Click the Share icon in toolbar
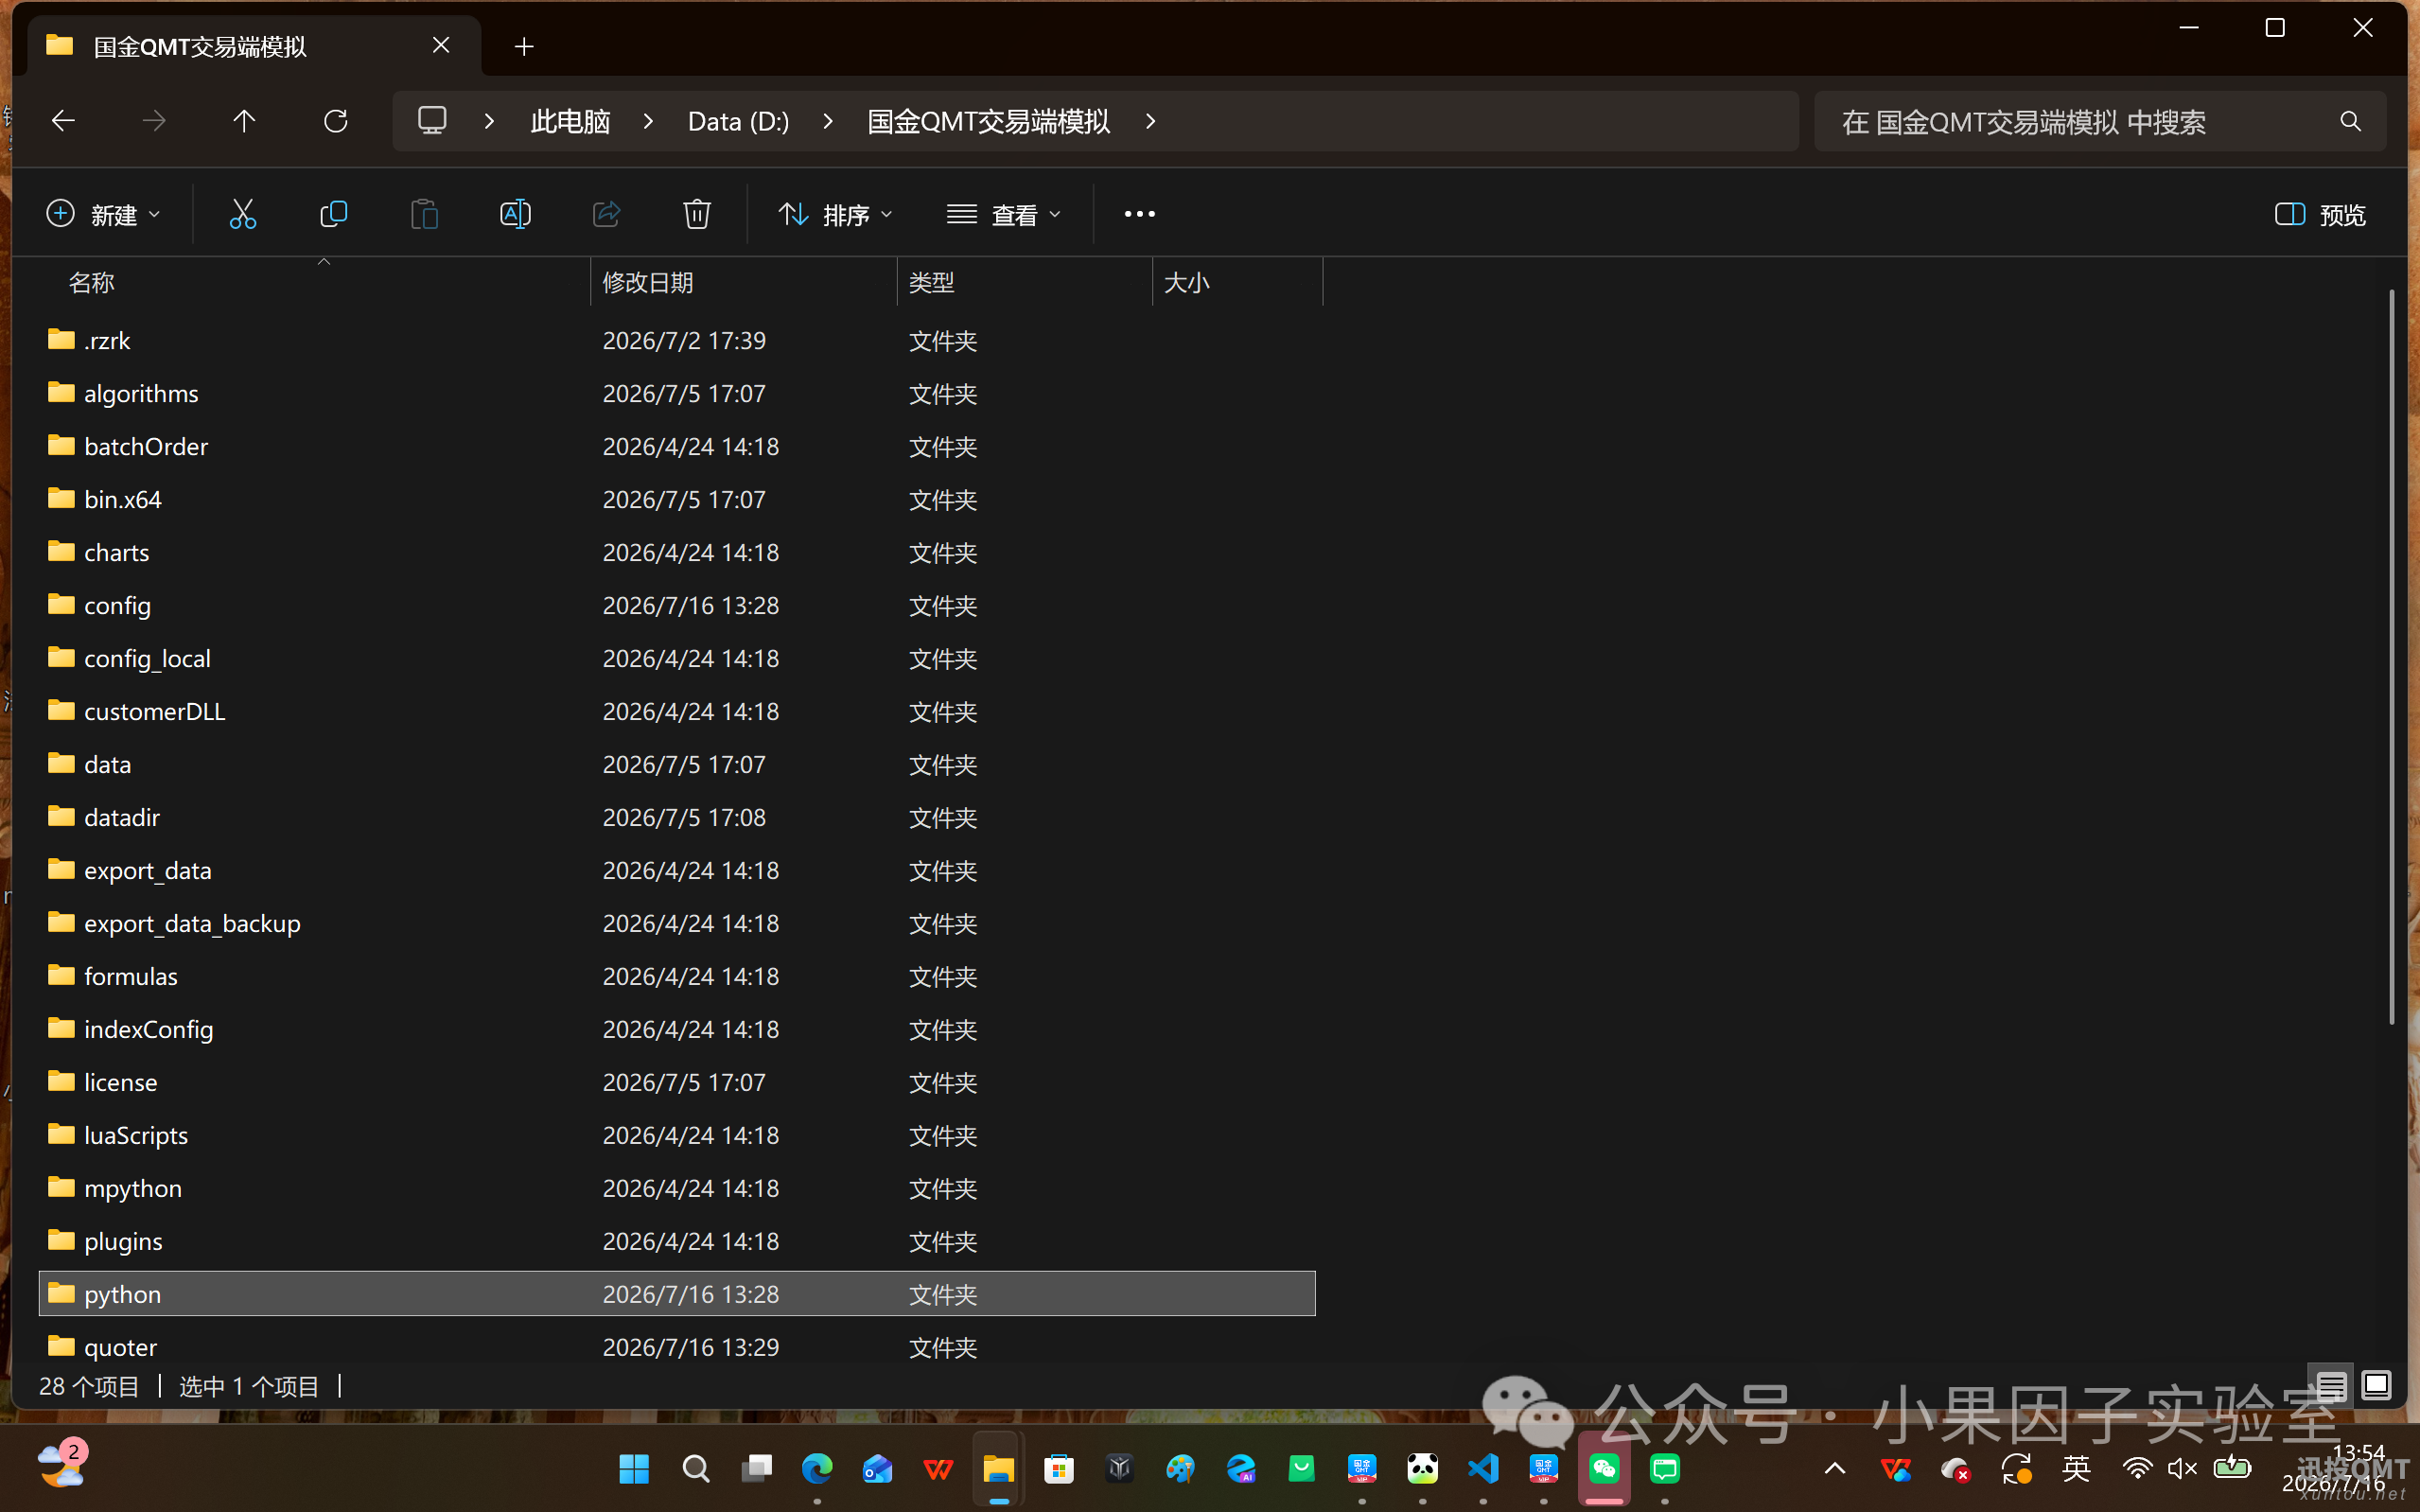Viewport: 2420px width, 1512px height. pos(605,214)
